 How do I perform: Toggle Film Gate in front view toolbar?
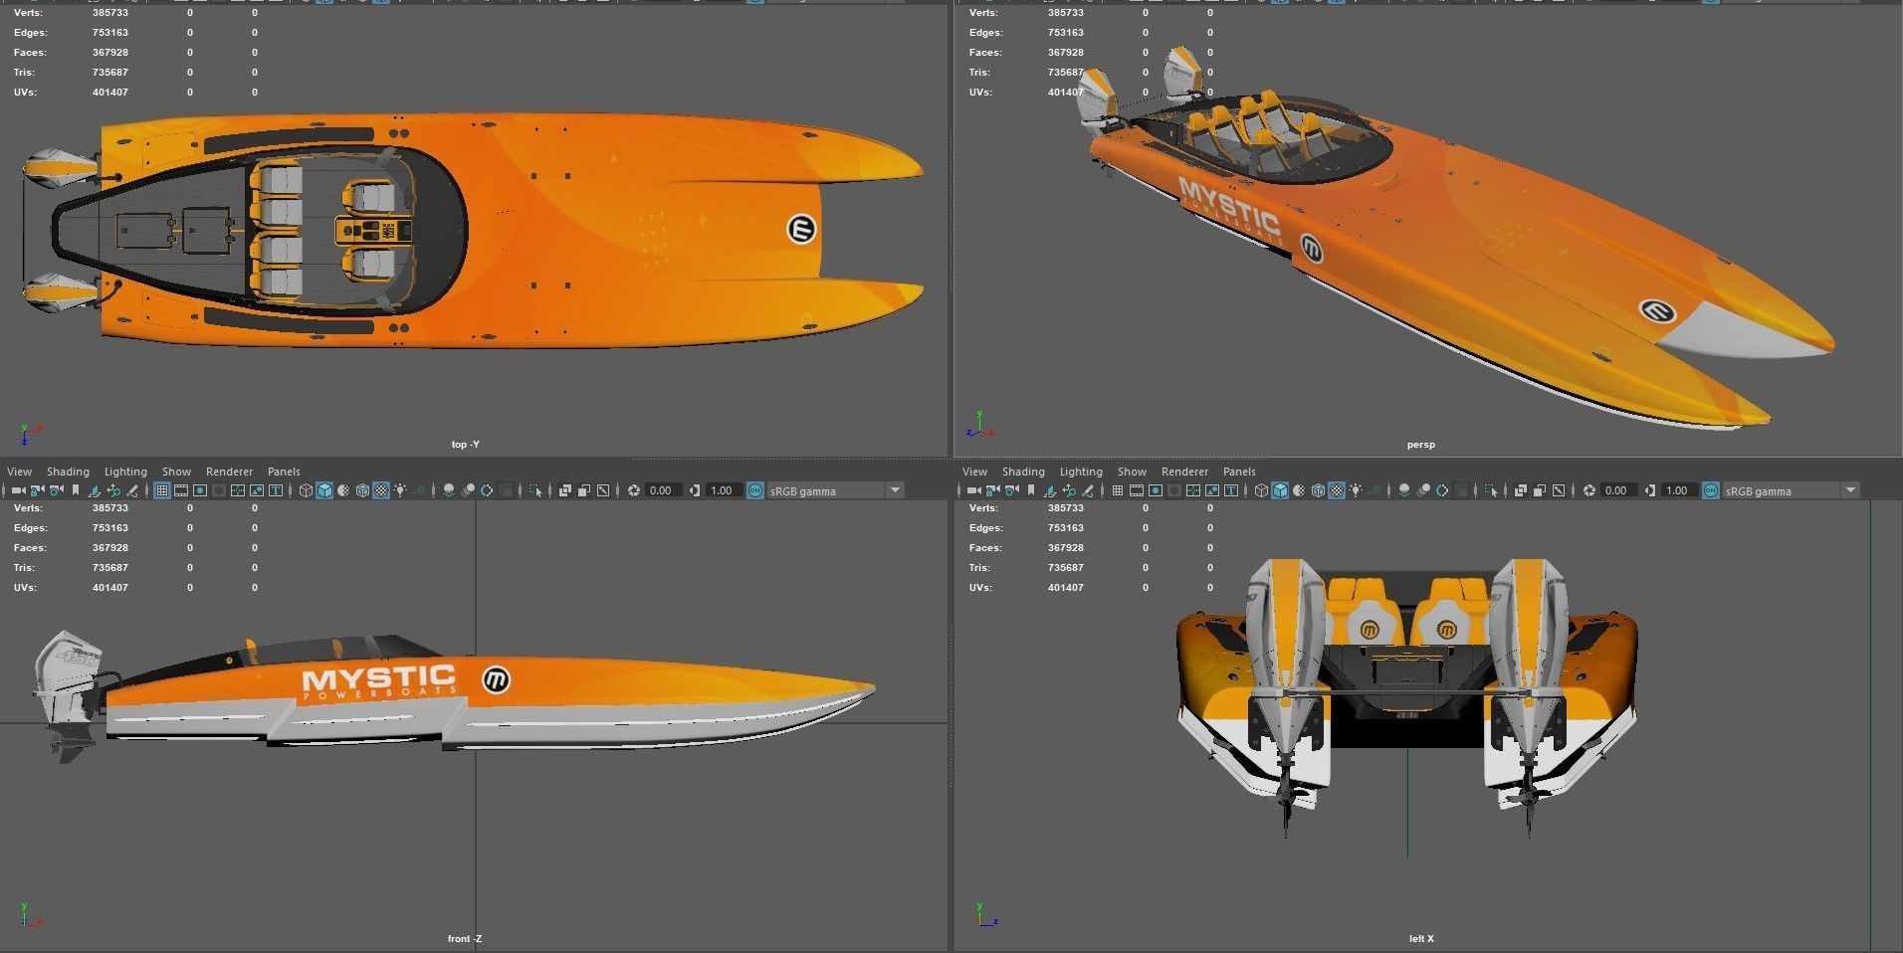tap(181, 490)
